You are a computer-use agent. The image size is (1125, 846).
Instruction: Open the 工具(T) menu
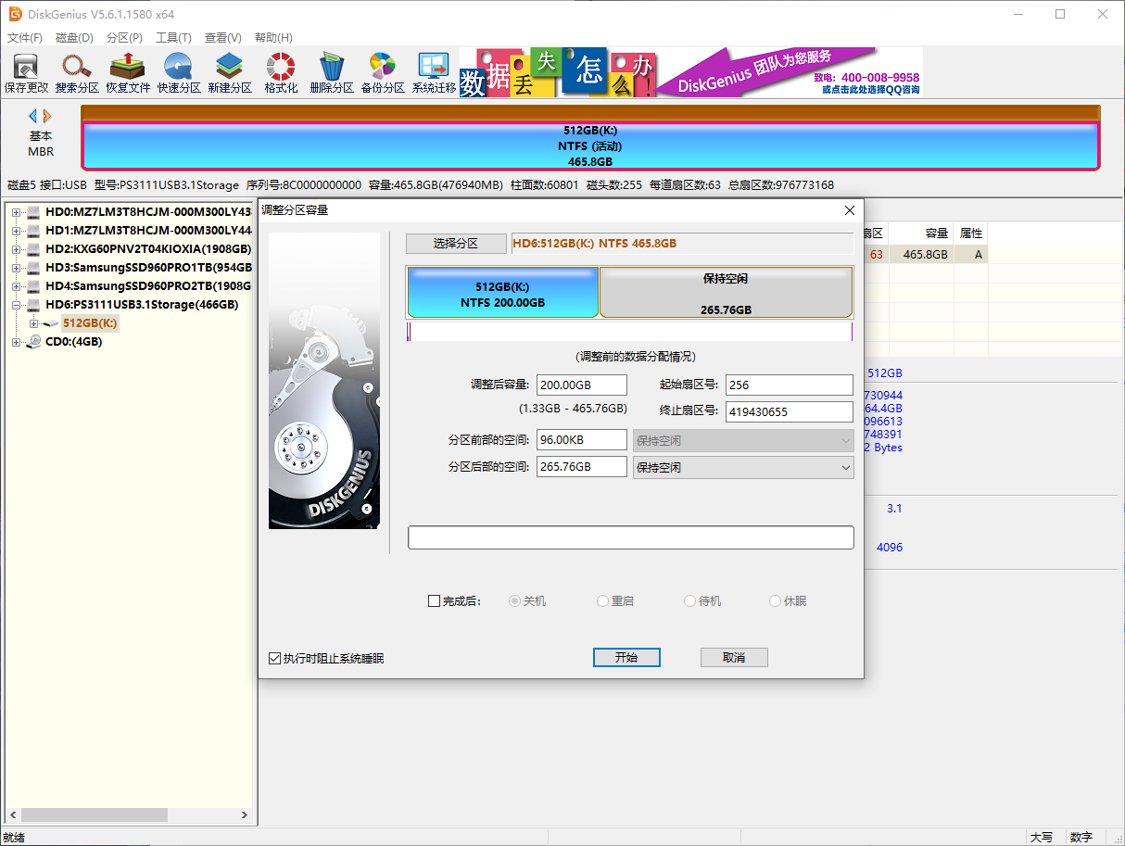point(173,38)
